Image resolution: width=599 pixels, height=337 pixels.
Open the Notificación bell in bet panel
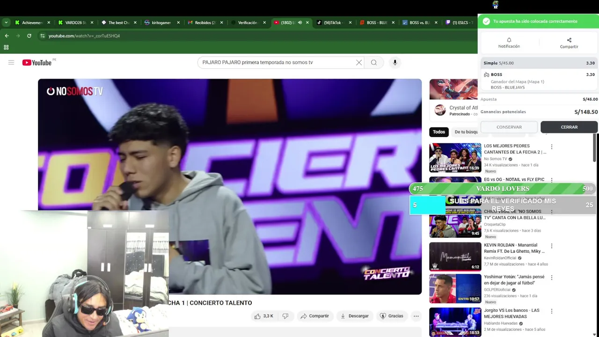(509, 43)
